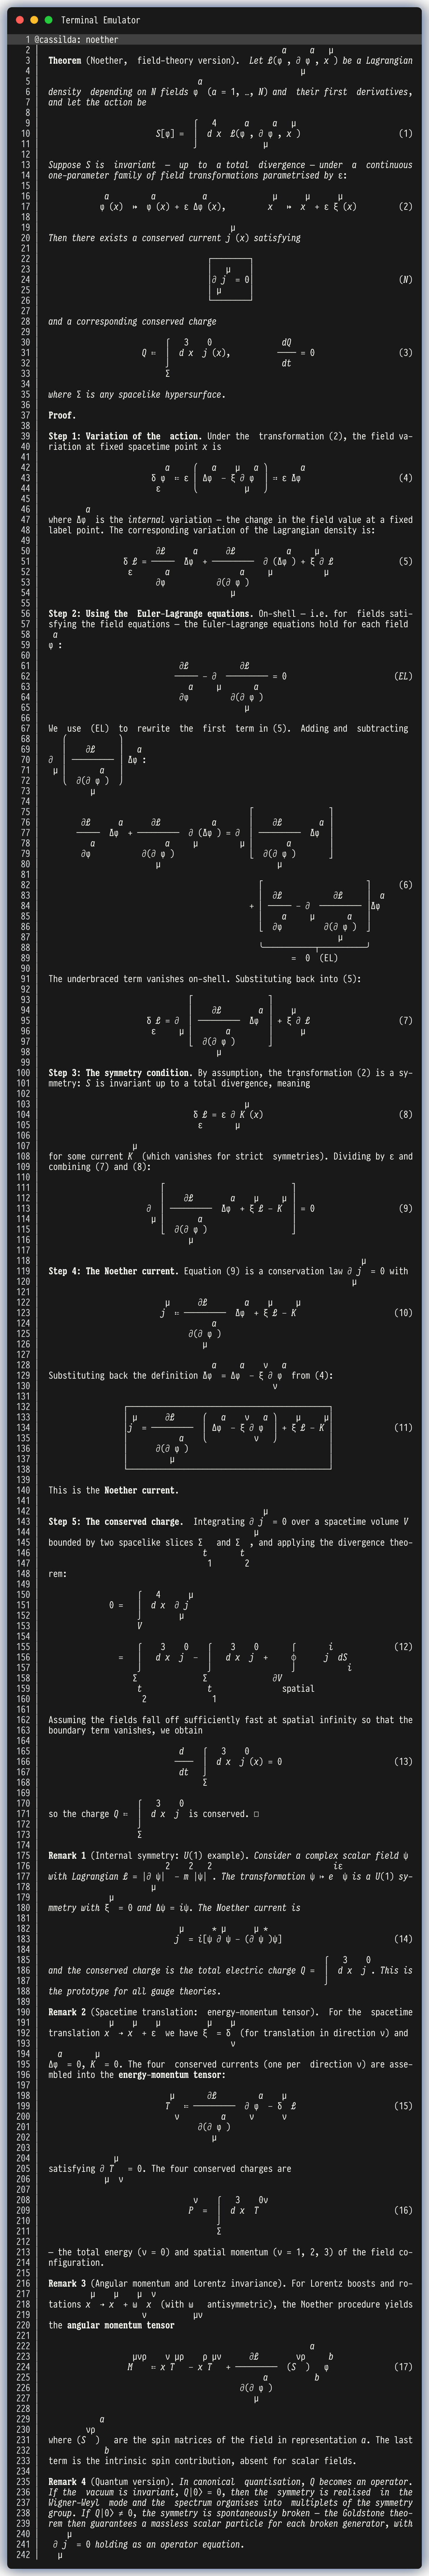Click the 'Terminal Emulator' window title
429x2576 pixels.
101,20
